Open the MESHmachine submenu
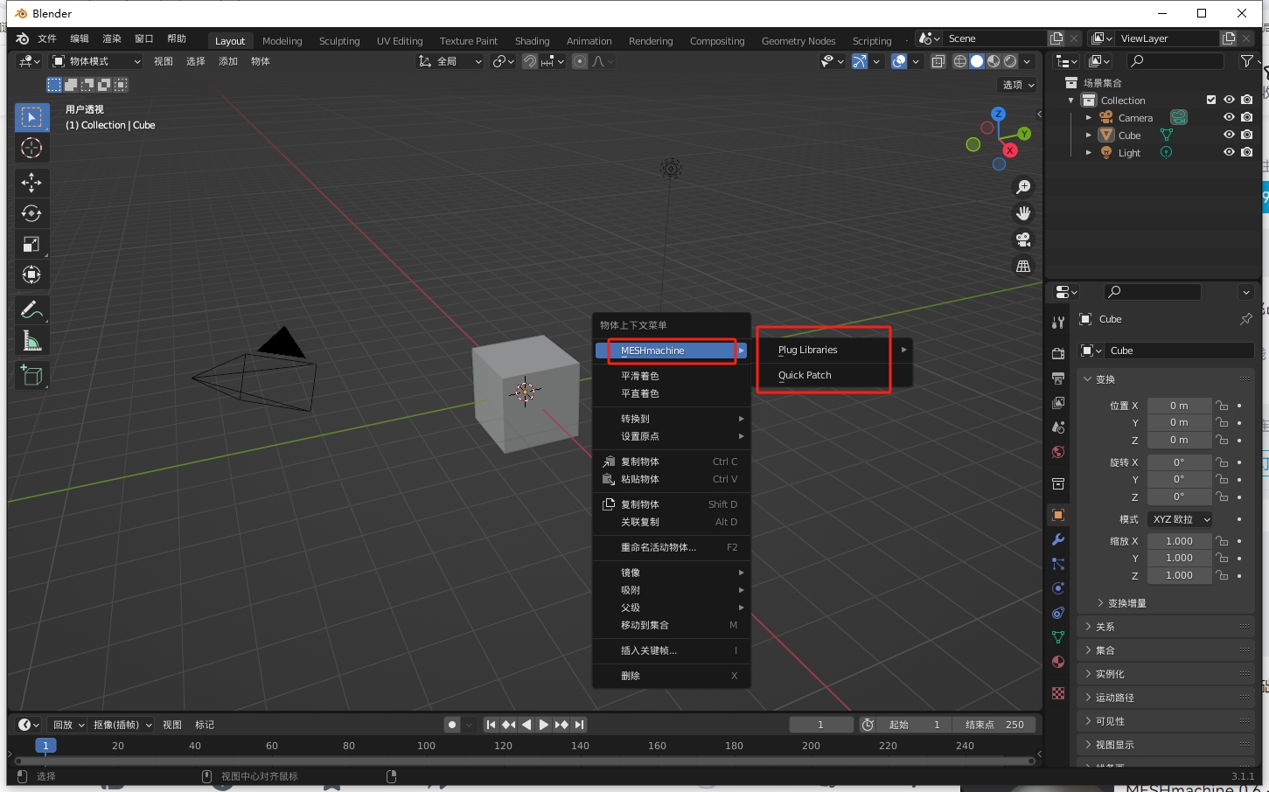The height and width of the screenshot is (792, 1269). coord(671,351)
